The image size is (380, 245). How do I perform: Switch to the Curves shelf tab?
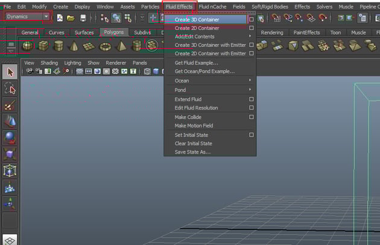click(x=57, y=33)
